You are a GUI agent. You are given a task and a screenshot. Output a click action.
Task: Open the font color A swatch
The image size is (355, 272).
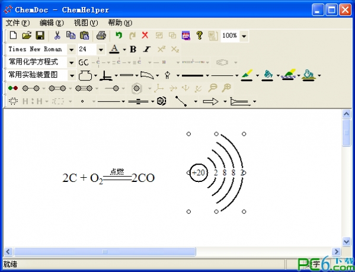(114, 49)
